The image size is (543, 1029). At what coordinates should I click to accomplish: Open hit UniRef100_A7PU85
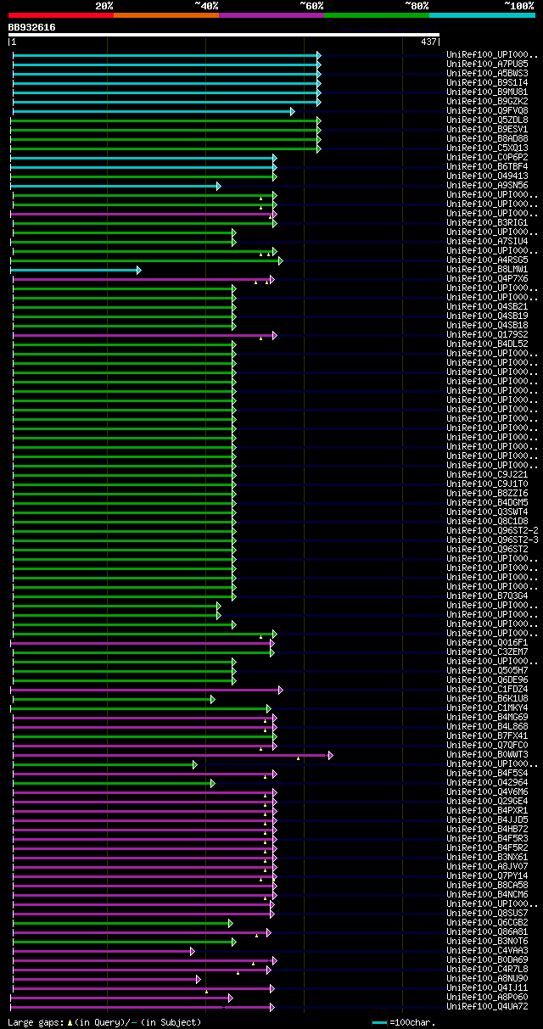pyautogui.click(x=487, y=64)
